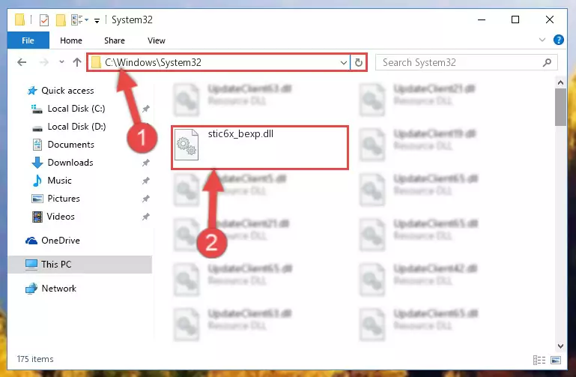
Task: Click the address bar path C:\Windows\System32
Action: [x=154, y=62]
